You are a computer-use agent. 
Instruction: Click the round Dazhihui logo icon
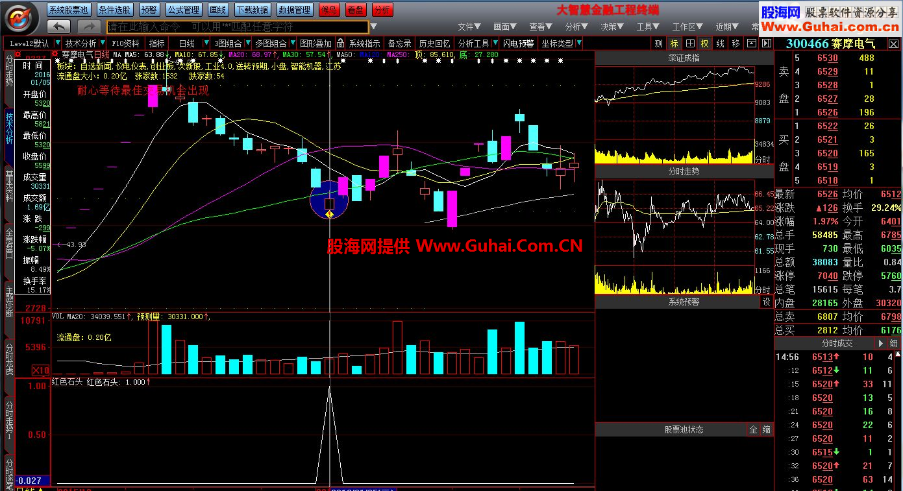(21, 18)
